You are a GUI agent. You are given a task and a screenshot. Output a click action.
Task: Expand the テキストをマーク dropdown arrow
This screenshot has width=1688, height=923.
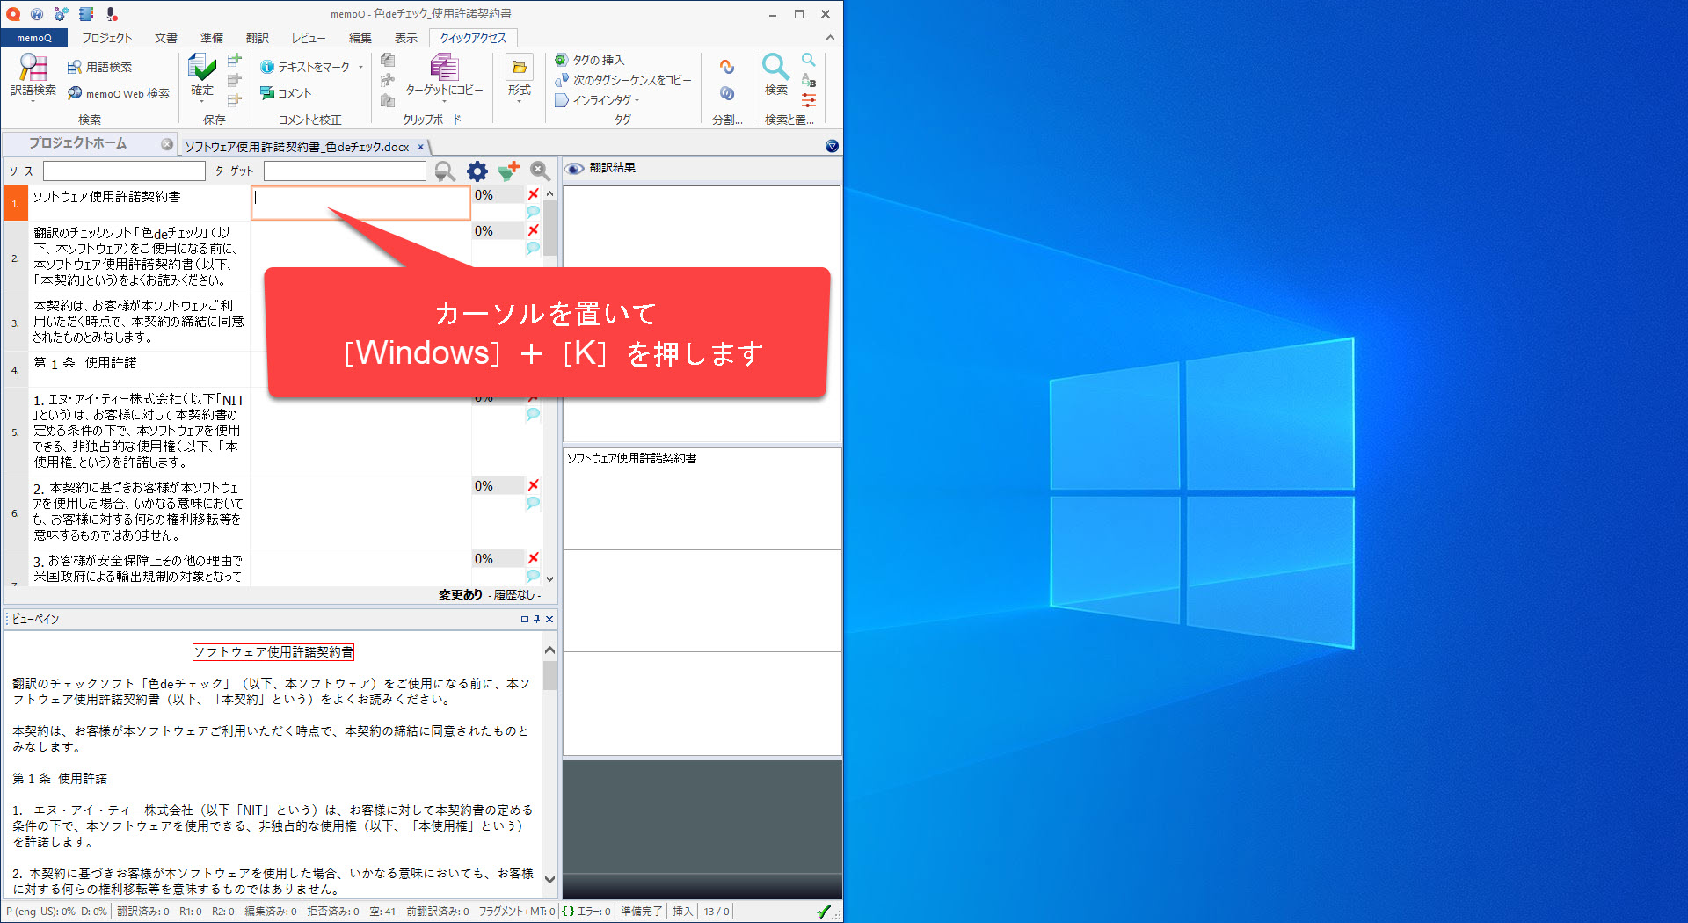point(360,67)
